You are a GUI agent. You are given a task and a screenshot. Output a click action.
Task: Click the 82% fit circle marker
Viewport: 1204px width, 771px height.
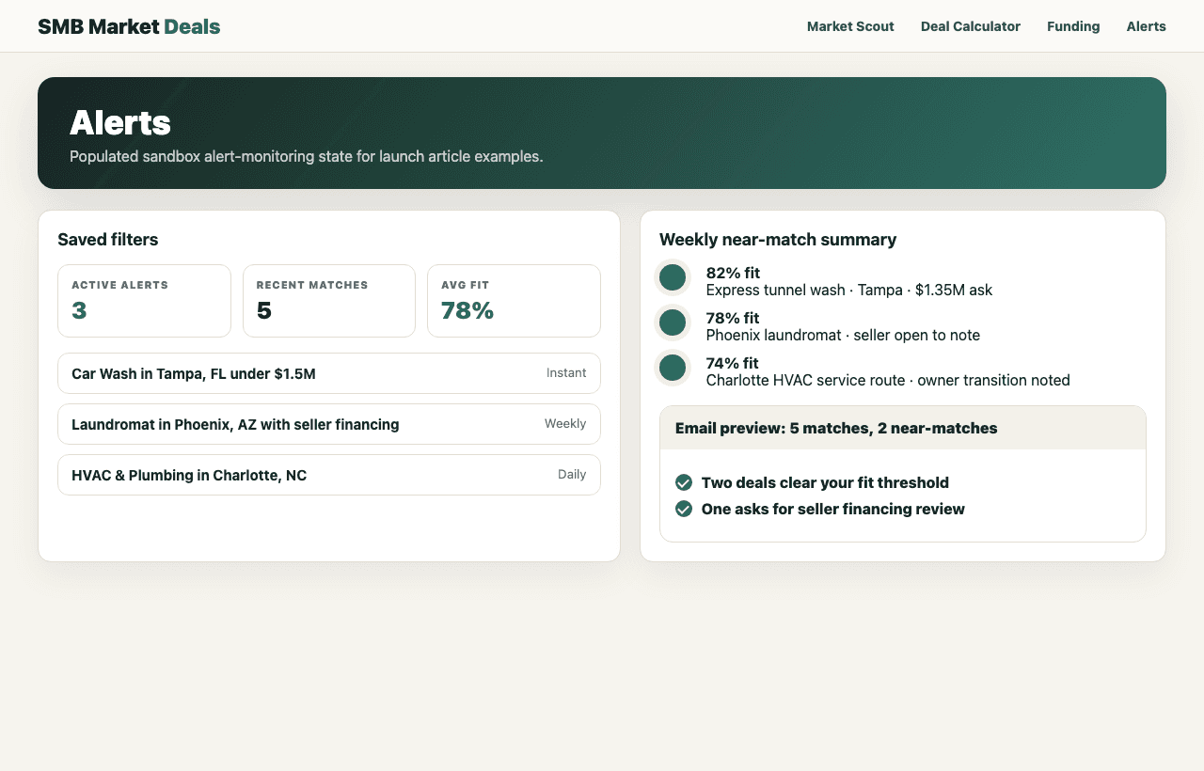point(673,277)
